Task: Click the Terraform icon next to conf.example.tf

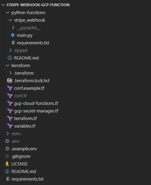Action: pos(10,88)
